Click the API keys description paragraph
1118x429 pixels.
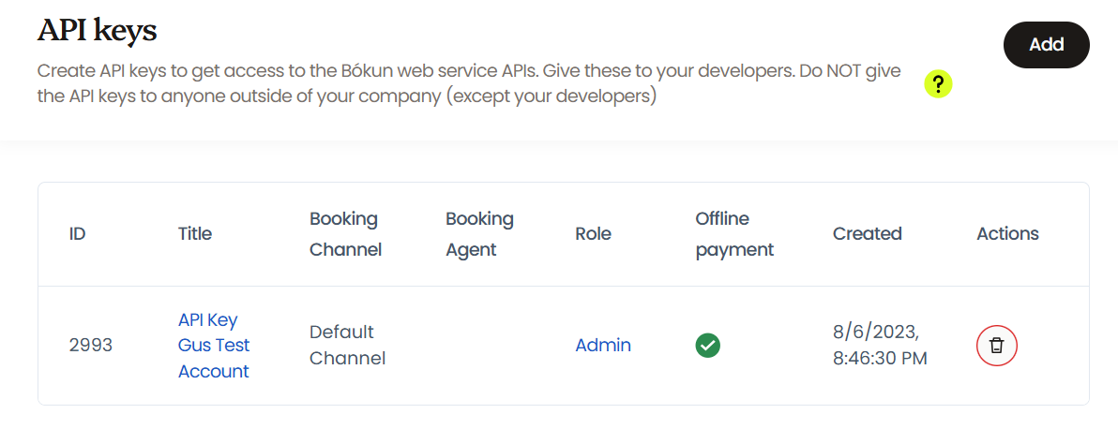click(x=469, y=84)
